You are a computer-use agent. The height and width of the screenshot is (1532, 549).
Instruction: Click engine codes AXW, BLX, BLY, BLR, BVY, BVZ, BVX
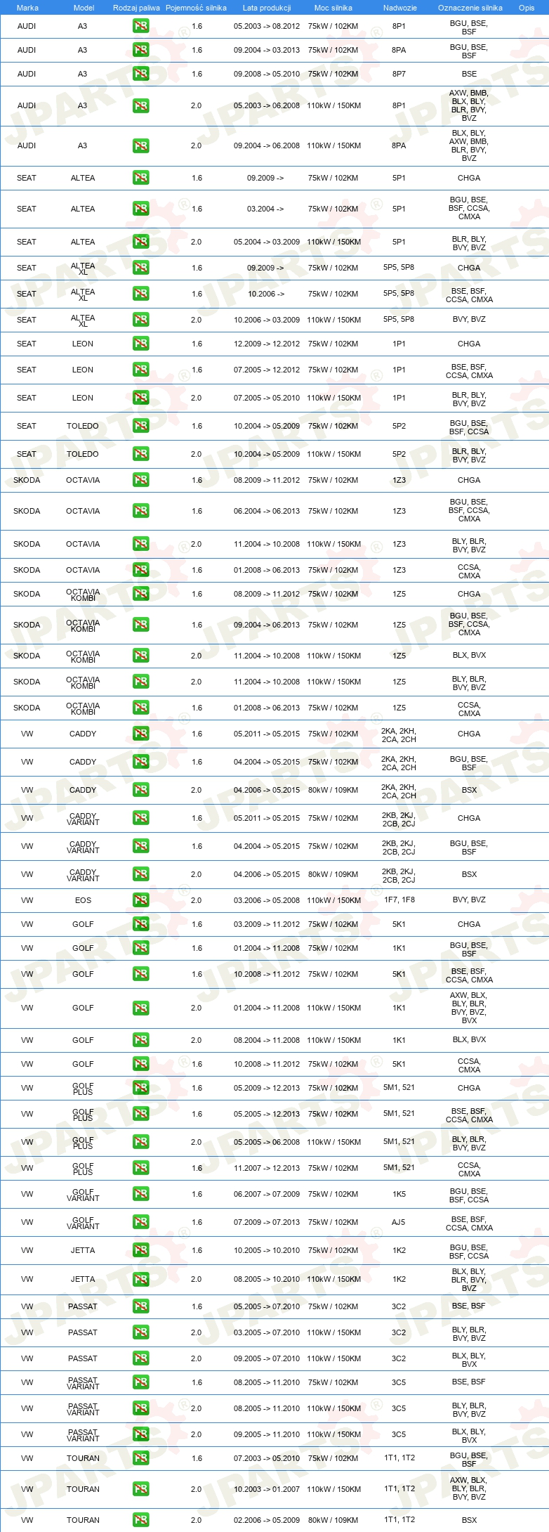(x=469, y=1008)
